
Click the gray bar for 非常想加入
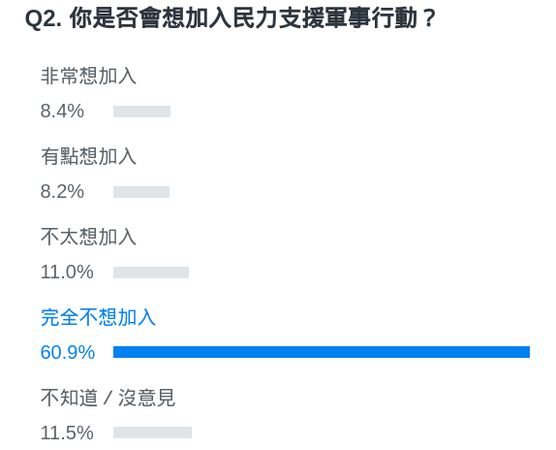coord(141,112)
